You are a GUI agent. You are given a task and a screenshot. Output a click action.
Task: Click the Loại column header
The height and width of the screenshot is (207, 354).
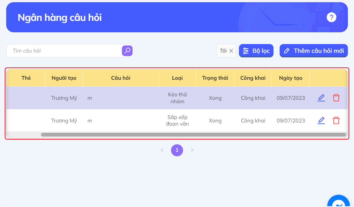pyautogui.click(x=177, y=78)
